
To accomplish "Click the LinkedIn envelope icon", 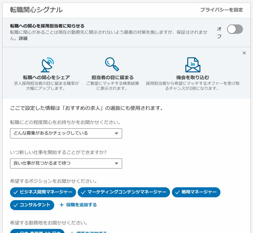I will pyautogui.click(x=193, y=65).
